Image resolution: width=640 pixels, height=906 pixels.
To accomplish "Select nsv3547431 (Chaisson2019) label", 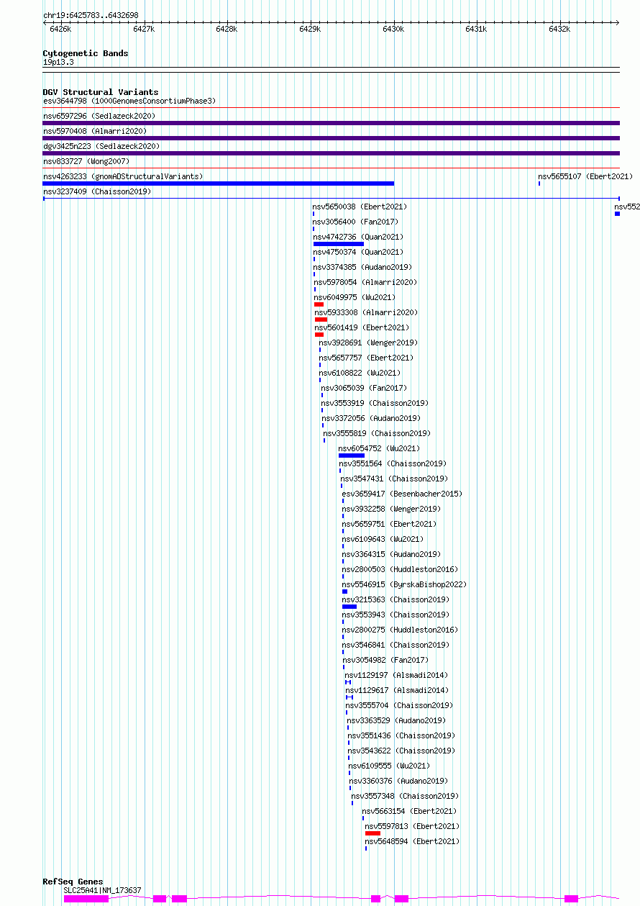I will (394, 479).
